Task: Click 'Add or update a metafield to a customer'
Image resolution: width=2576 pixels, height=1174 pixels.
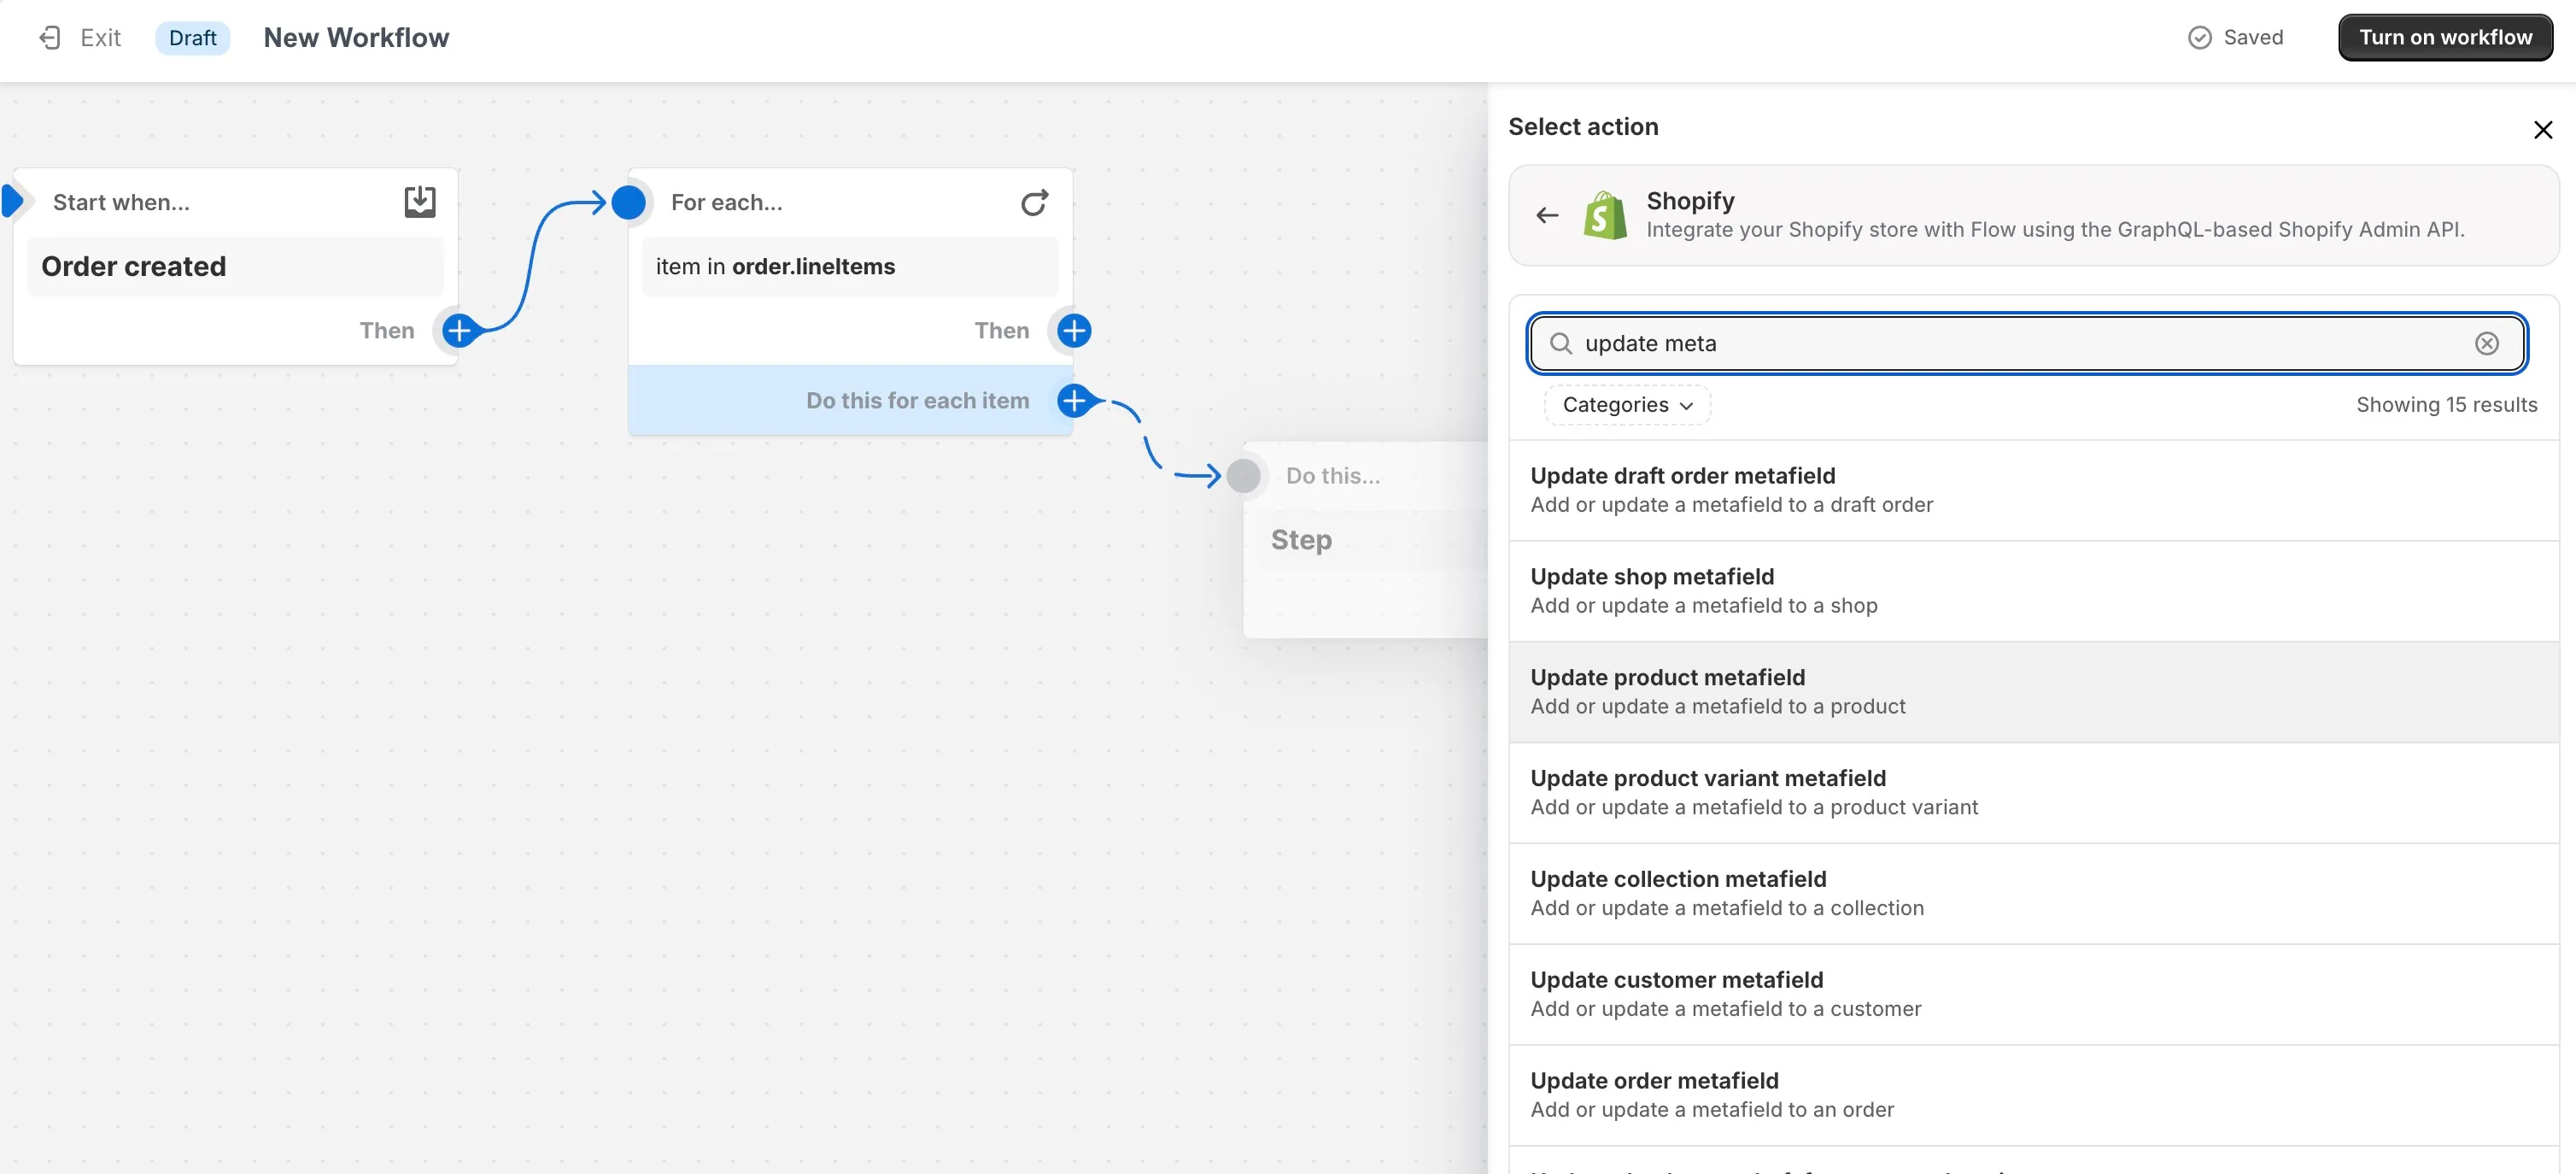Action: (x=1726, y=1009)
